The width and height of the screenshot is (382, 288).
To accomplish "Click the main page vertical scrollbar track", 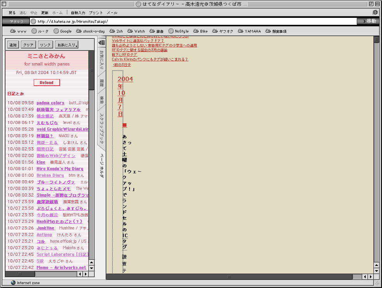I will pyautogui.click(x=376, y=155).
